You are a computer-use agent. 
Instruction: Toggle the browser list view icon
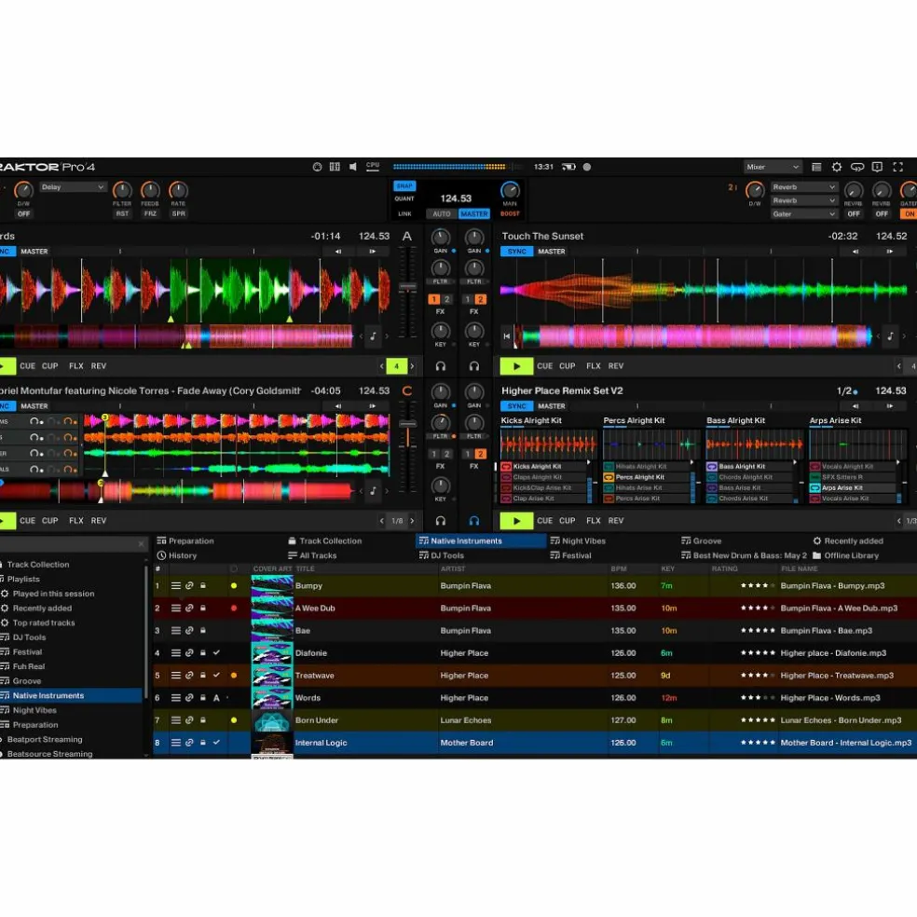pyautogui.click(x=816, y=167)
